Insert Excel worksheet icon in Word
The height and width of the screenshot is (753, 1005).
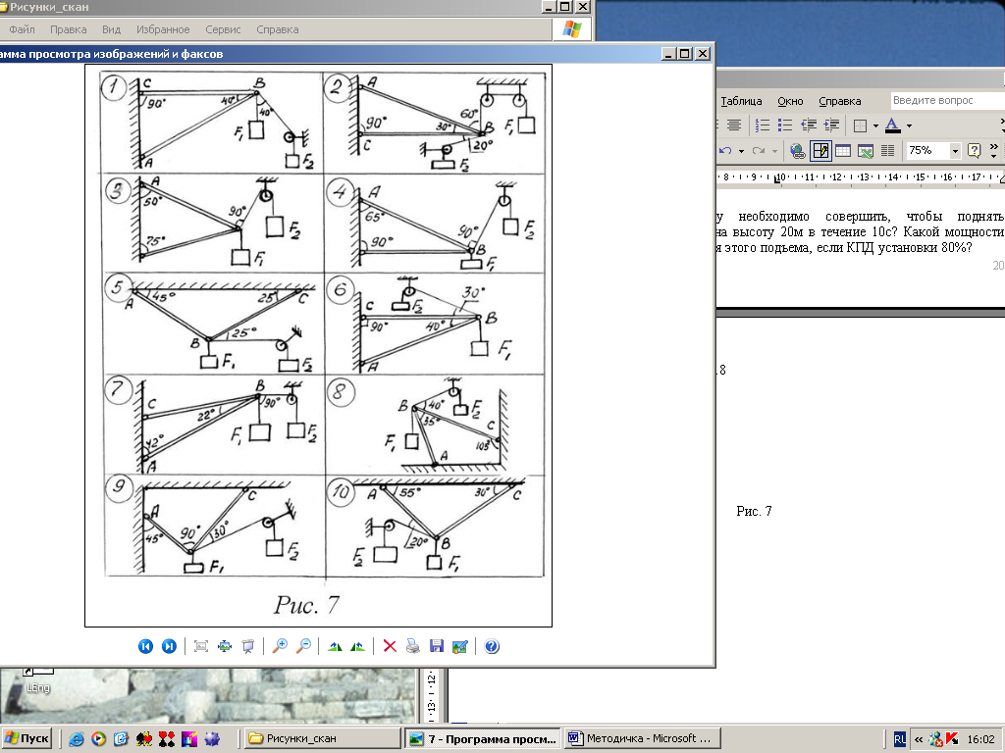pos(866,151)
